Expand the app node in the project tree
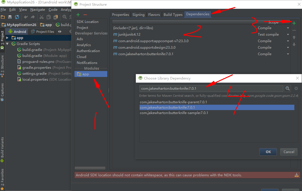This screenshot has height=191, width=302. [x=7, y=38]
